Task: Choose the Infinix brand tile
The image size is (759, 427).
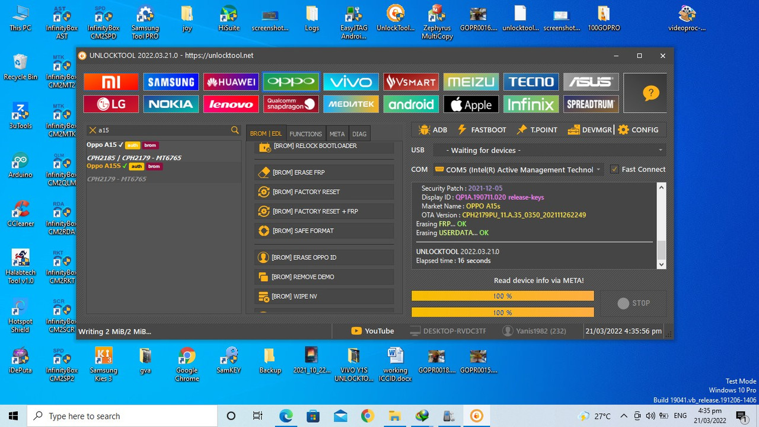Action: point(531,104)
